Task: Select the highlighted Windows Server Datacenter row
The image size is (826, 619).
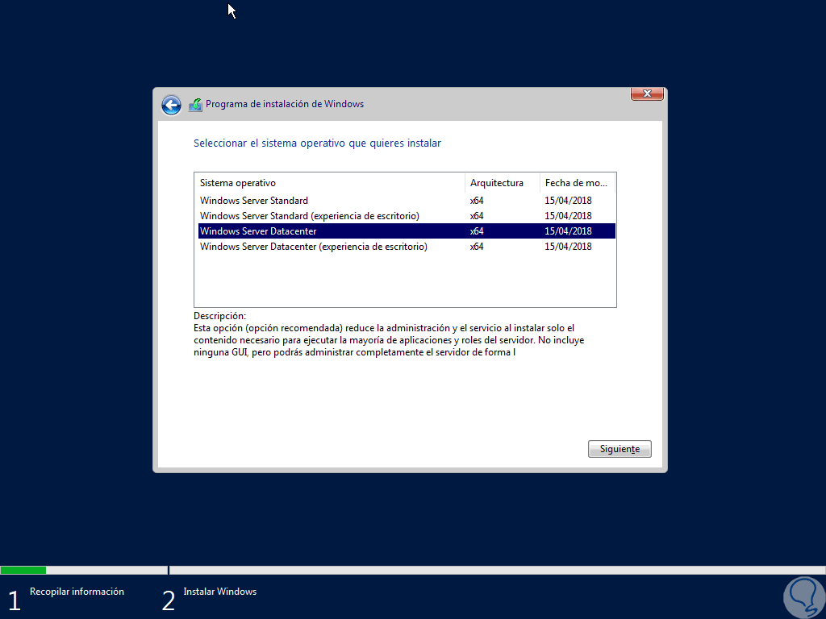Action: click(407, 231)
